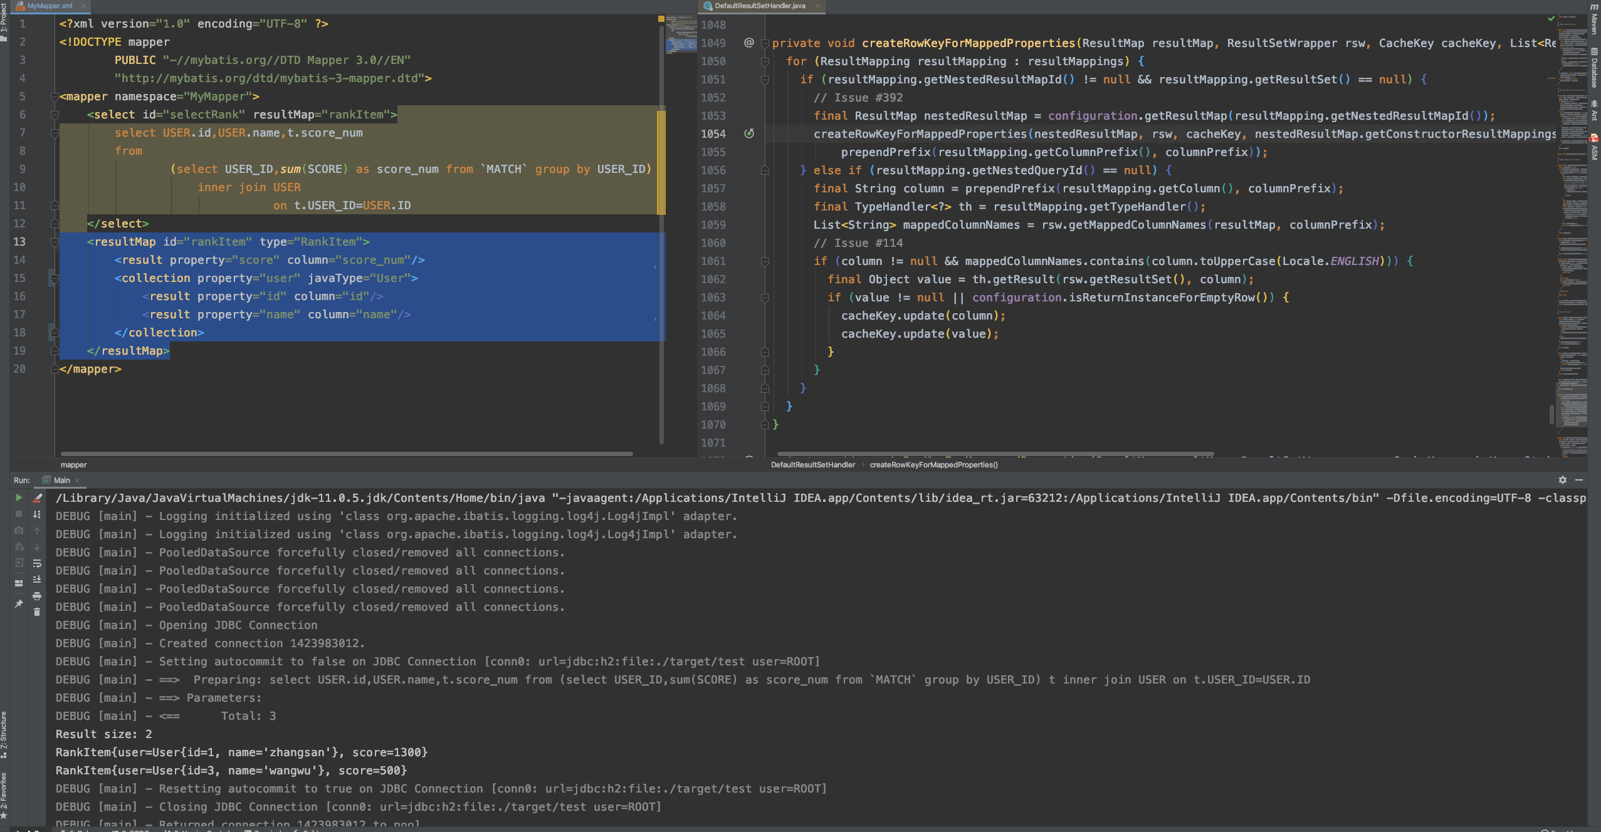Click the sort-arrow icon below the red eraser
The image size is (1601, 832).
(x=37, y=514)
